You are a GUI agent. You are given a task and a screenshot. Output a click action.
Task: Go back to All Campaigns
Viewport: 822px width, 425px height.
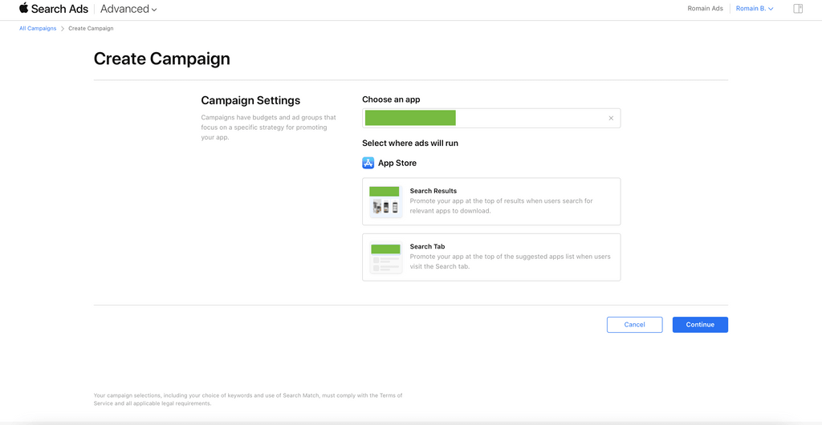pos(38,28)
